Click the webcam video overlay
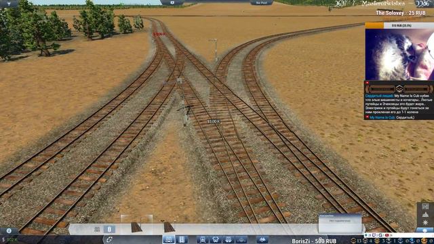The width and height of the screenshot is (434, 244). (x=399, y=54)
